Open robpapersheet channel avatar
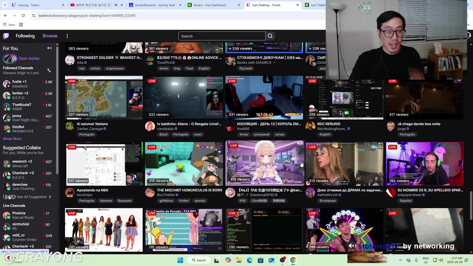Viewport: 473px width, 266px height. [391, 192]
